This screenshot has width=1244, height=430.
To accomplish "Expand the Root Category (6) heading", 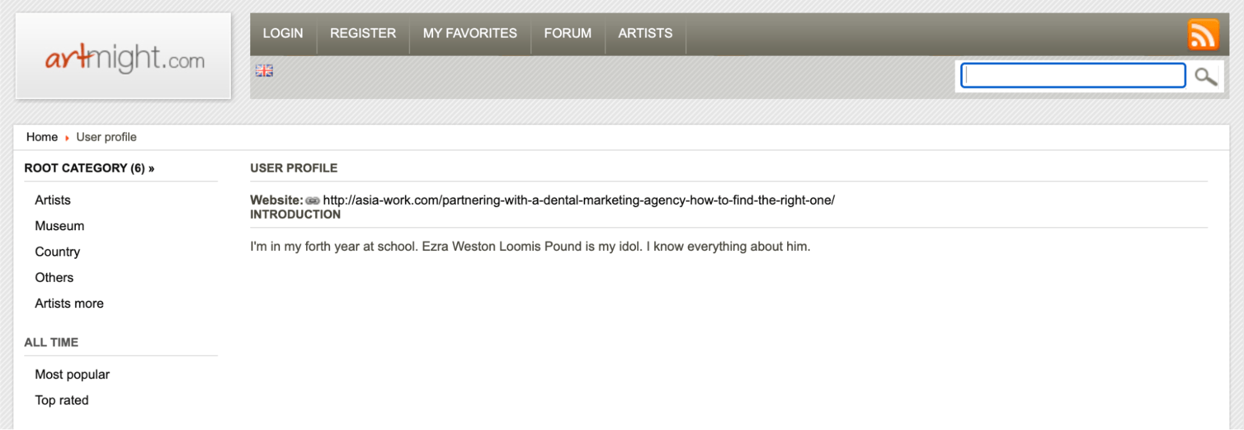I will point(89,168).
